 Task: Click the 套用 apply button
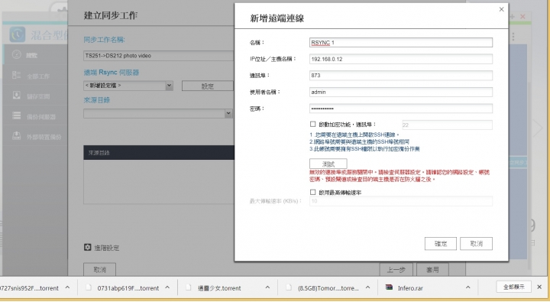(432, 269)
